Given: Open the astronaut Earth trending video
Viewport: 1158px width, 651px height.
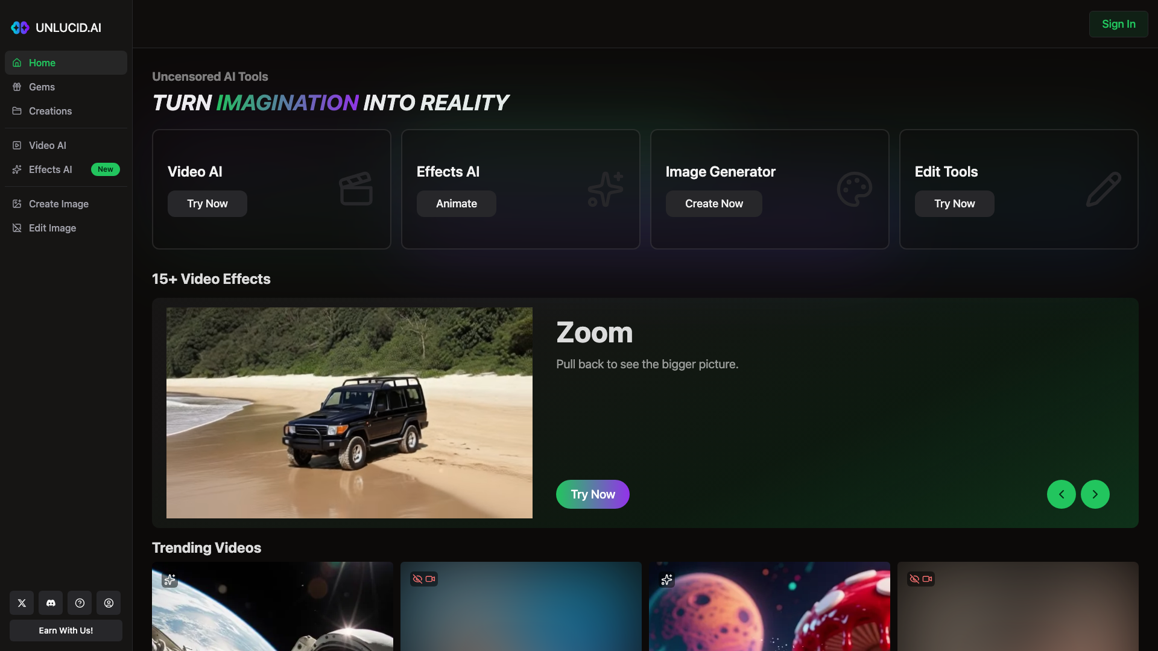Looking at the screenshot, I should pyautogui.click(x=273, y=606).
